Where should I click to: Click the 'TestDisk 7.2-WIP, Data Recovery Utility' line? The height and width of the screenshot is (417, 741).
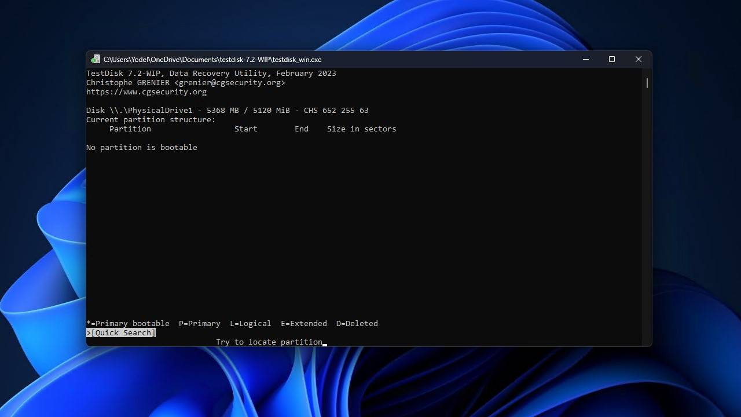click(x=211, y=74)
